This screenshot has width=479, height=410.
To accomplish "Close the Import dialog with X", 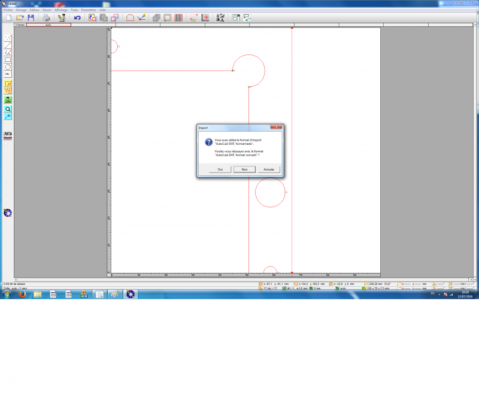I will [276, 127].
